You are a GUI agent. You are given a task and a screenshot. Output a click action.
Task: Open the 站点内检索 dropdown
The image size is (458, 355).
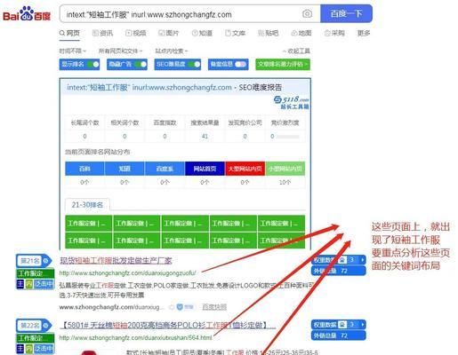172,51
